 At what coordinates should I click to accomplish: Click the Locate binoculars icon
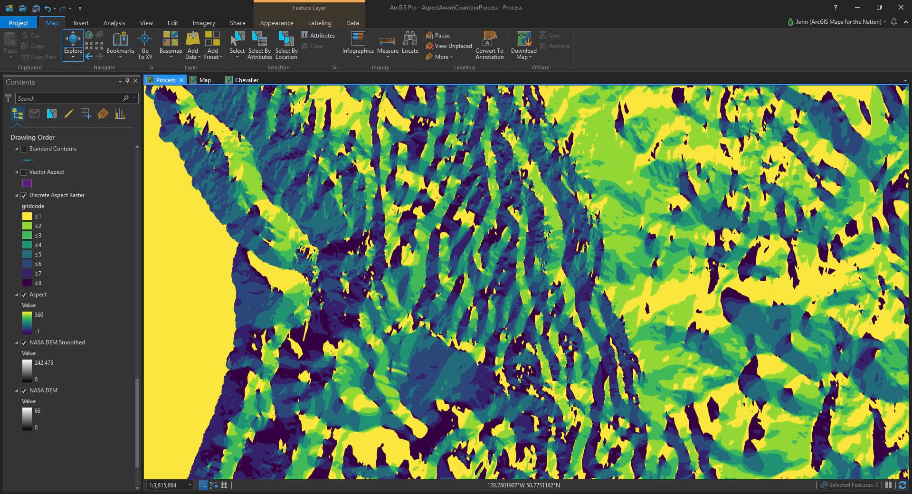tap(410, 39)
